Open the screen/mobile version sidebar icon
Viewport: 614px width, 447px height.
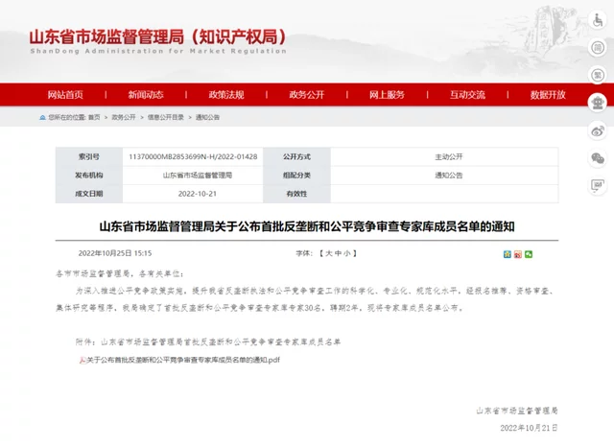(x=598, y=185)
